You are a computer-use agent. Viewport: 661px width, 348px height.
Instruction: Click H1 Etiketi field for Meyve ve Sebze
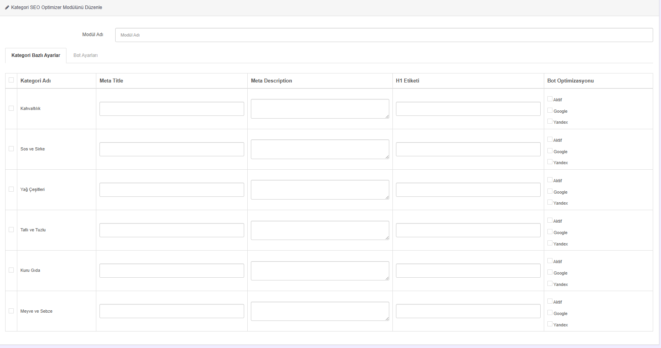tap(468, 311)
